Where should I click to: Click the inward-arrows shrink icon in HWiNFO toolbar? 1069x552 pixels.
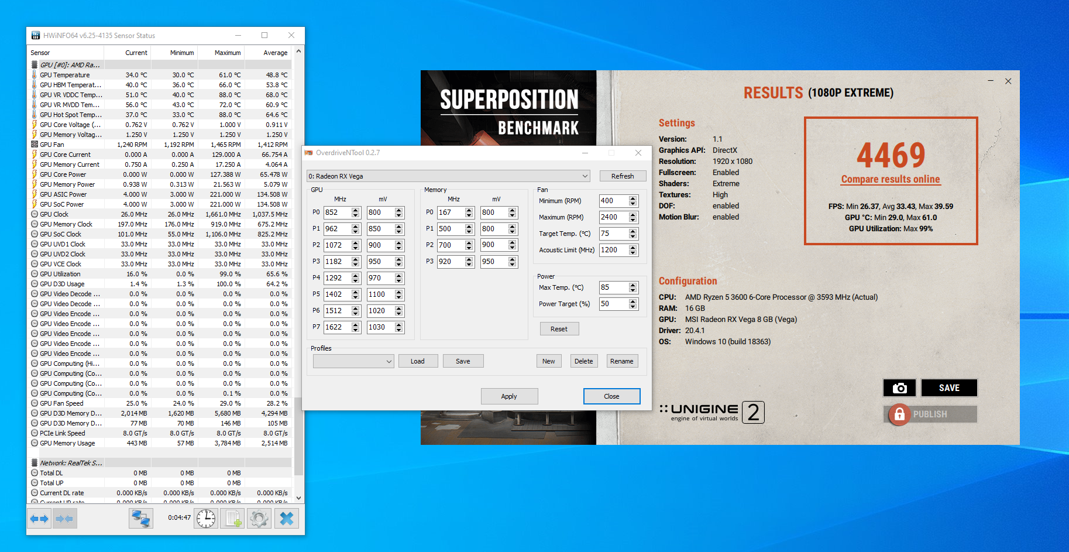coord(64,519)
